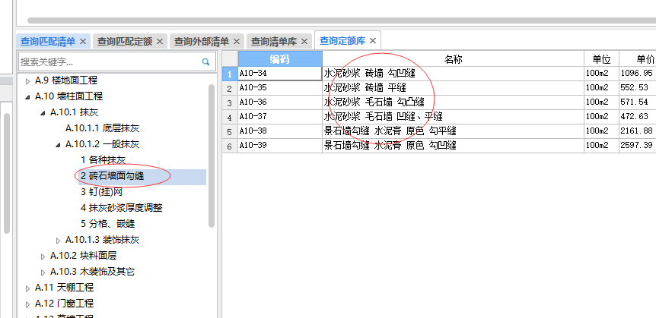Close the 查询匹配清单 tab
656x318 pixels.
point(82,41)
